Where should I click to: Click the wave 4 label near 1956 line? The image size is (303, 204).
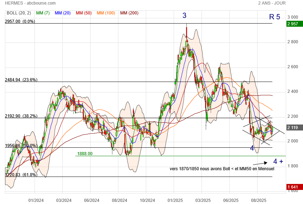click(252, 148)
